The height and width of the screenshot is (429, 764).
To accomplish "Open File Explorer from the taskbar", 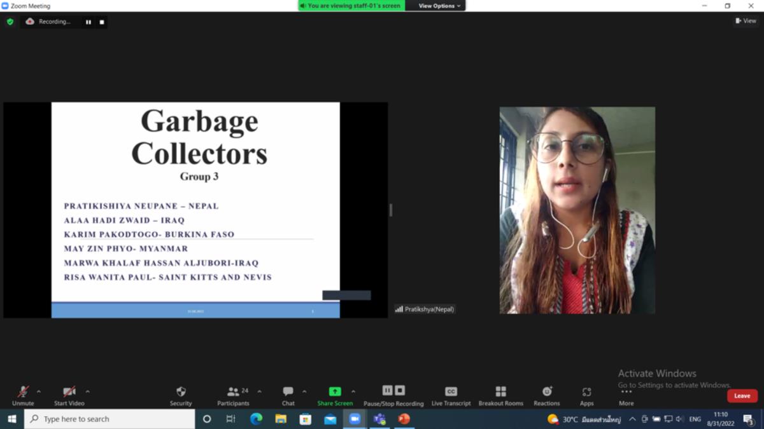I will 281,419.
